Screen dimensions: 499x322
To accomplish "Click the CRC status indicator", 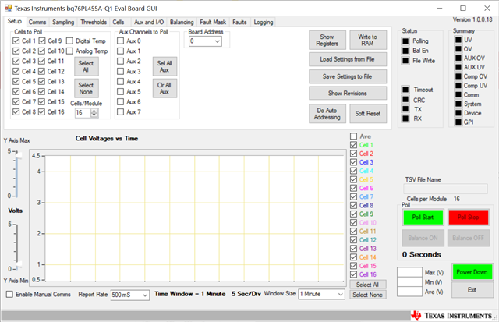I will [405, 99].
